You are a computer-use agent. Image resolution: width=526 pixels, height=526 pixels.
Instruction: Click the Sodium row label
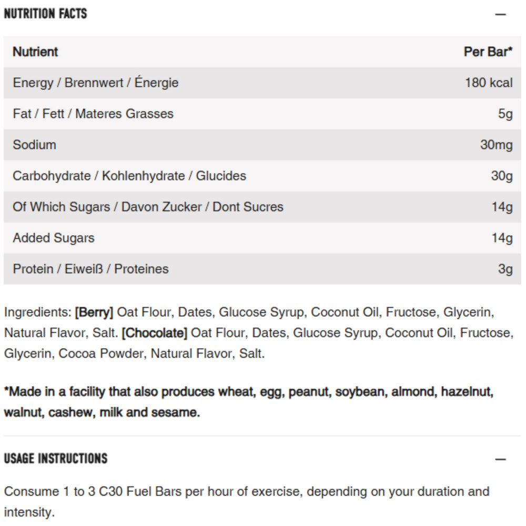[34, 145]
